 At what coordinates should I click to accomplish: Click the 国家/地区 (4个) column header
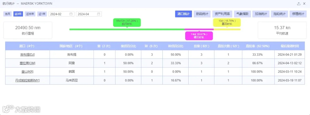[71, 46]
